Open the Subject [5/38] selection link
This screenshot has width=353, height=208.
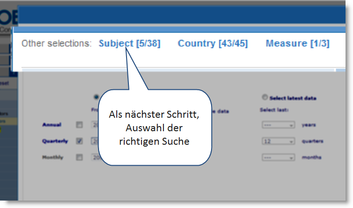tap(129, 44)
